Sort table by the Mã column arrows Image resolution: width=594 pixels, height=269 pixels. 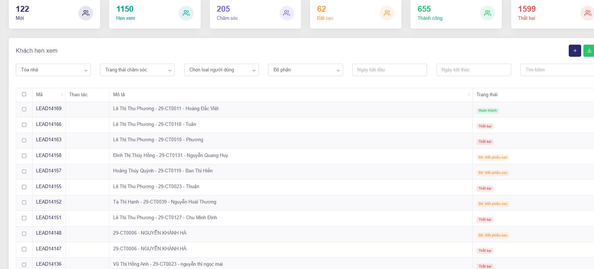click(x=62, y=95)
